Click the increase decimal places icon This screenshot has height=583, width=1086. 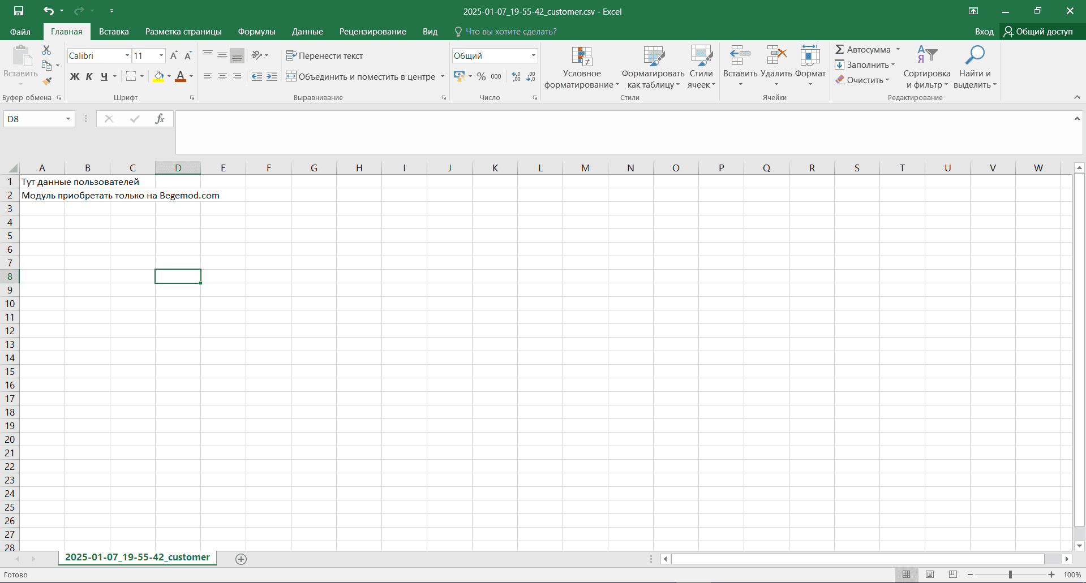point(516,76)
